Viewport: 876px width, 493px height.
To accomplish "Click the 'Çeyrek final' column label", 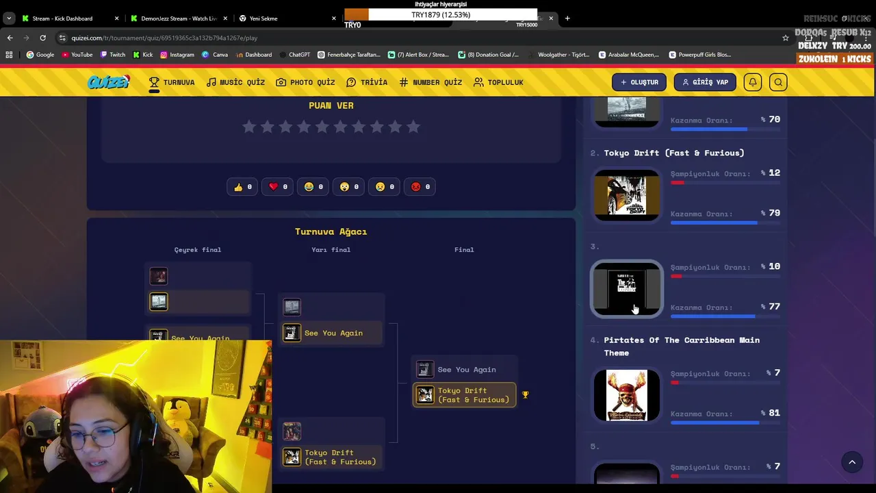I will 198,250.
